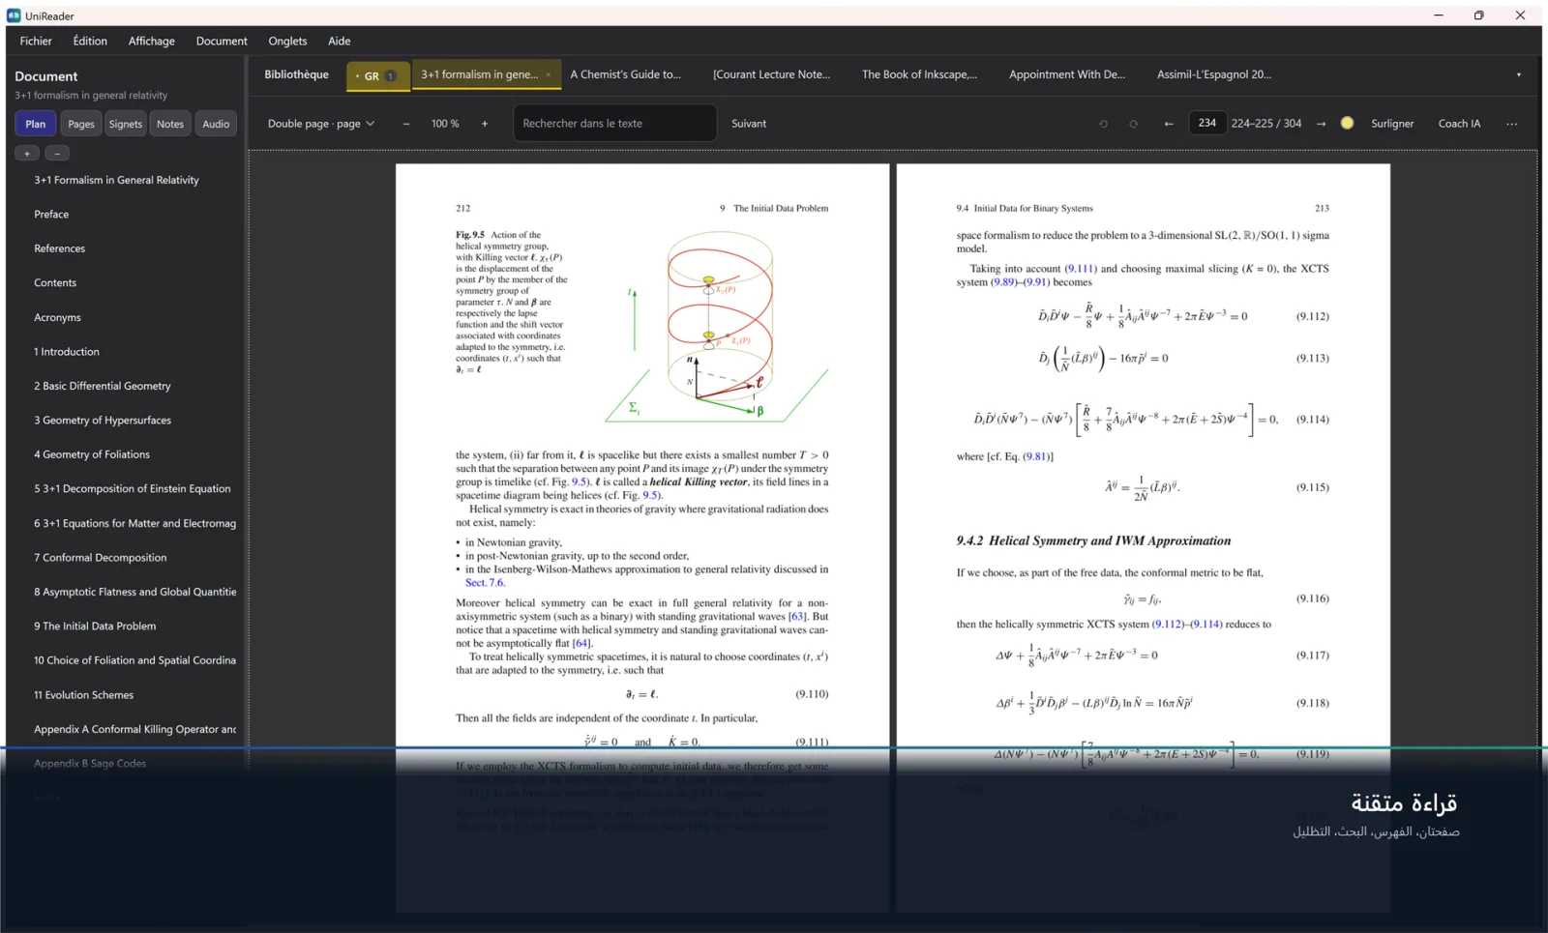
Task: Switch to A Chemist's Guide tab
Action: point(626,74)
